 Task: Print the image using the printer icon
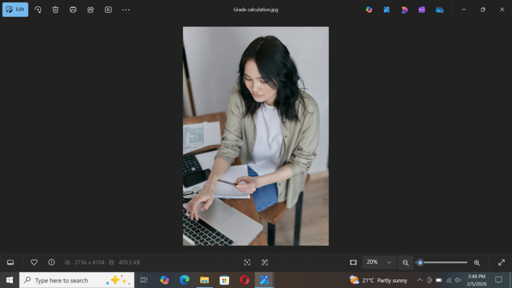point(73,9)
